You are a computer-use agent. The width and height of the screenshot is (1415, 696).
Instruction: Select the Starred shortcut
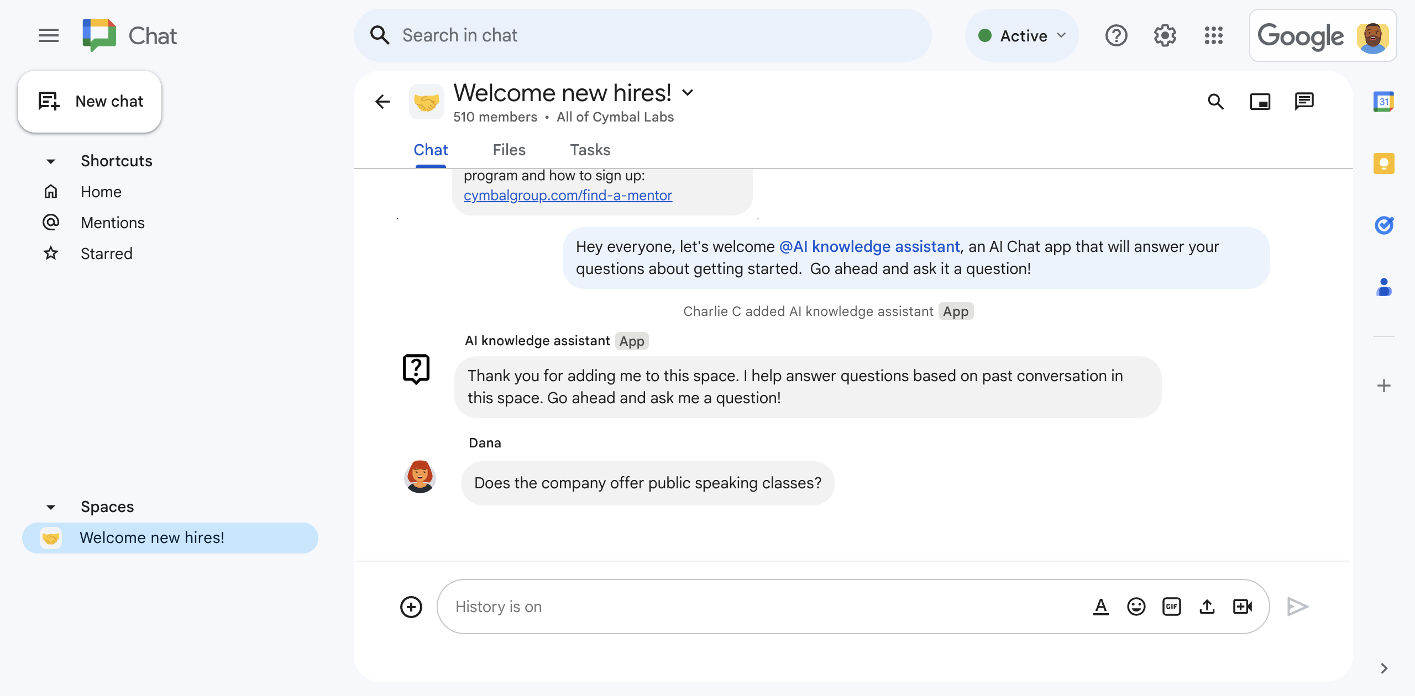(106, 252)
